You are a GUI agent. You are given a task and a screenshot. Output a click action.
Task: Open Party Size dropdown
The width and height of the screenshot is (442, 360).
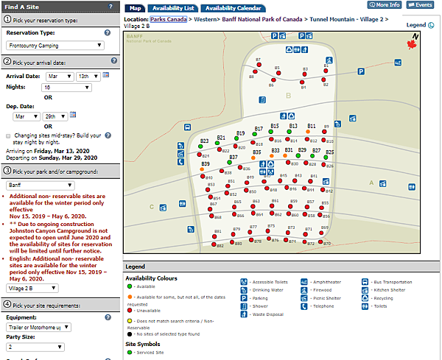35,347
